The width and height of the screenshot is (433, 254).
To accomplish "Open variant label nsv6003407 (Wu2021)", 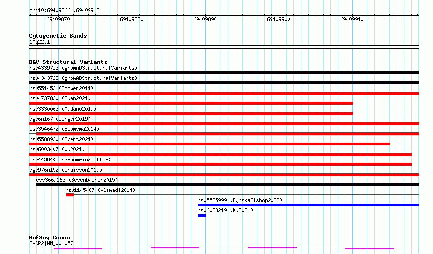I will [x=57, y=149].
